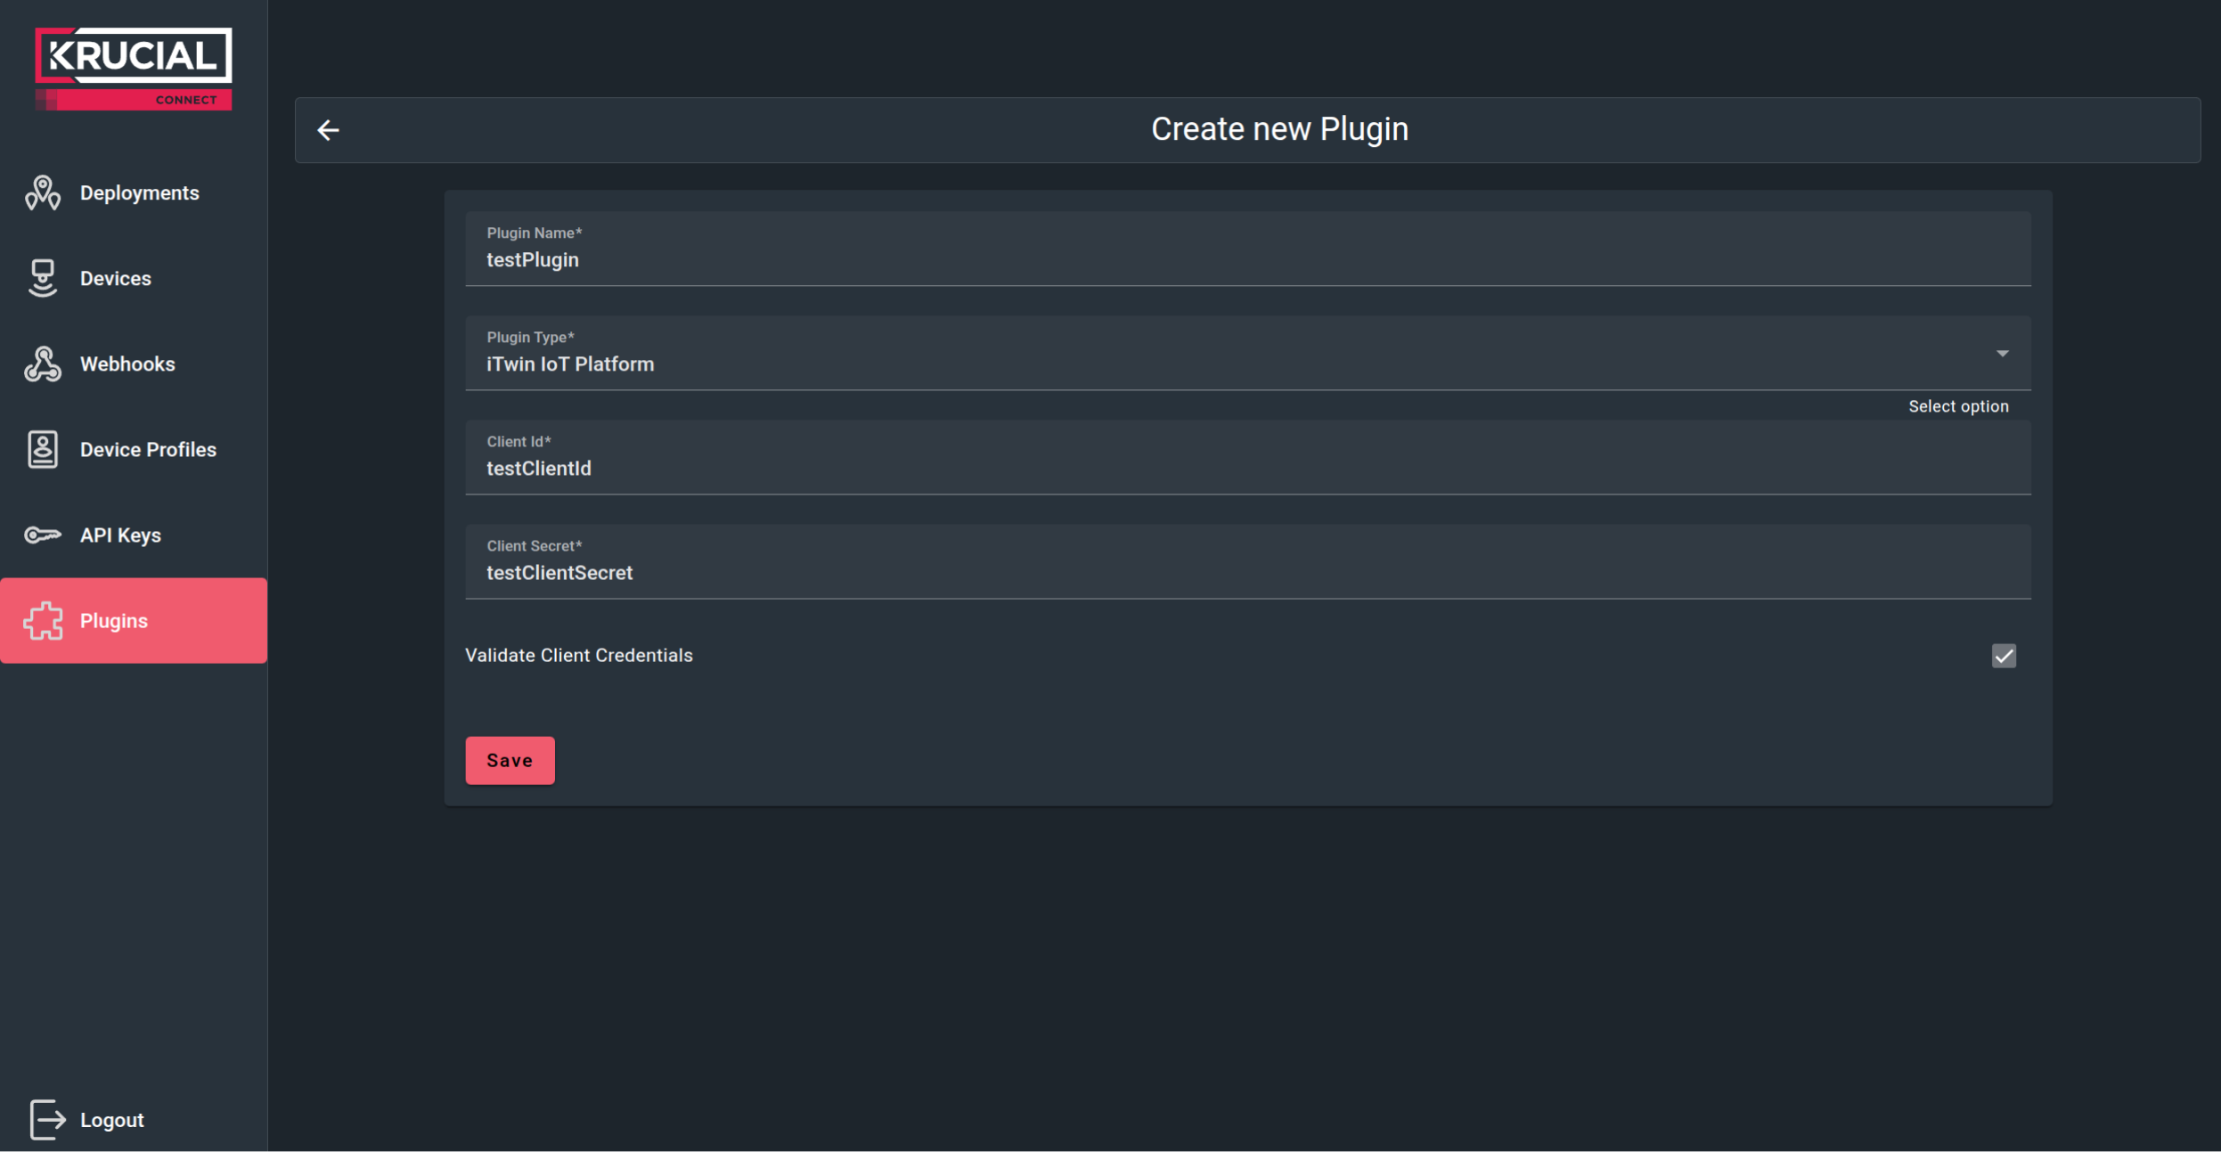Screen dimensions: 2221x1152
Task: Switch to the Webhooks section in navigation
Action: [127, 364]
